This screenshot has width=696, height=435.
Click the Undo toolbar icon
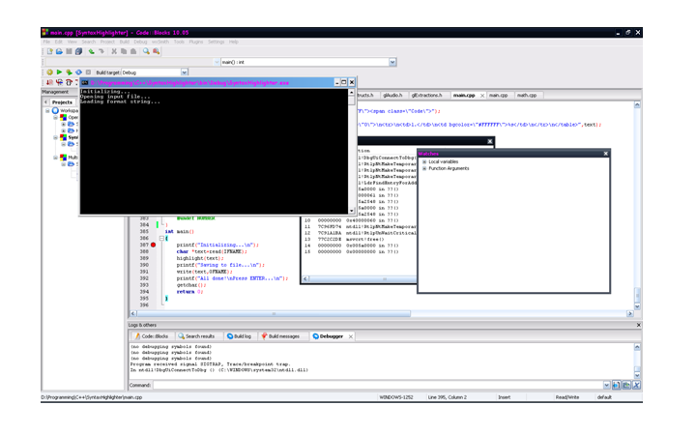pos(91,51)
